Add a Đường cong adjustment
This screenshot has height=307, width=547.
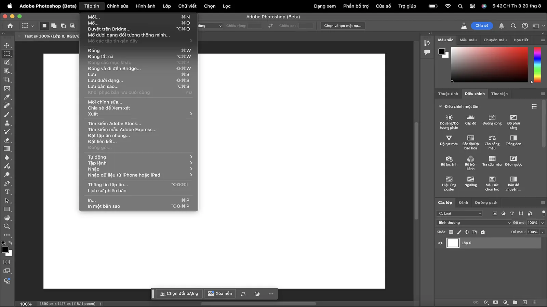[x=492, y=120]
